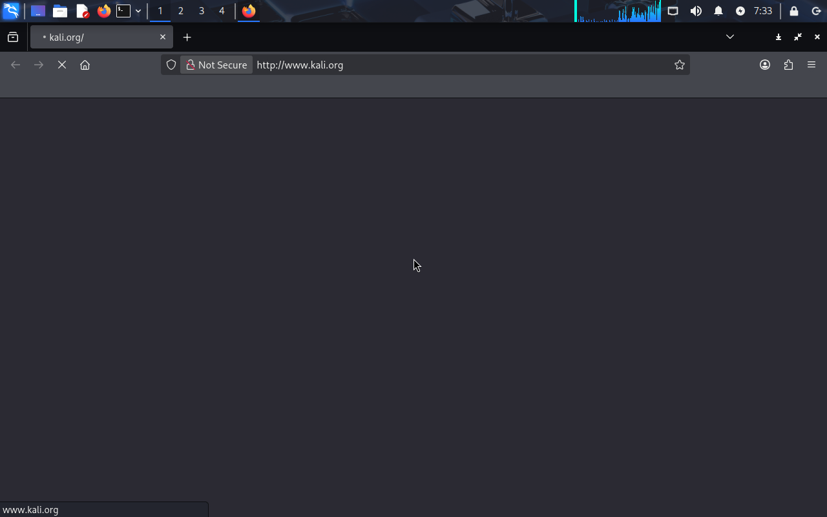Switch to workspace 3
Image resolution: width=827 pixels, height=517 pixels.
(x=202, y=11)
